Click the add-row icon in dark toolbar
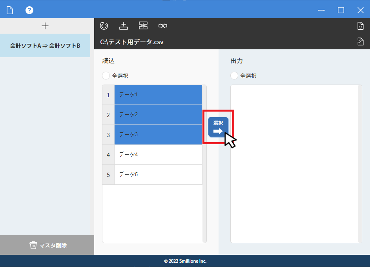This screenshot has height=267, width=370. click(124, 26)
